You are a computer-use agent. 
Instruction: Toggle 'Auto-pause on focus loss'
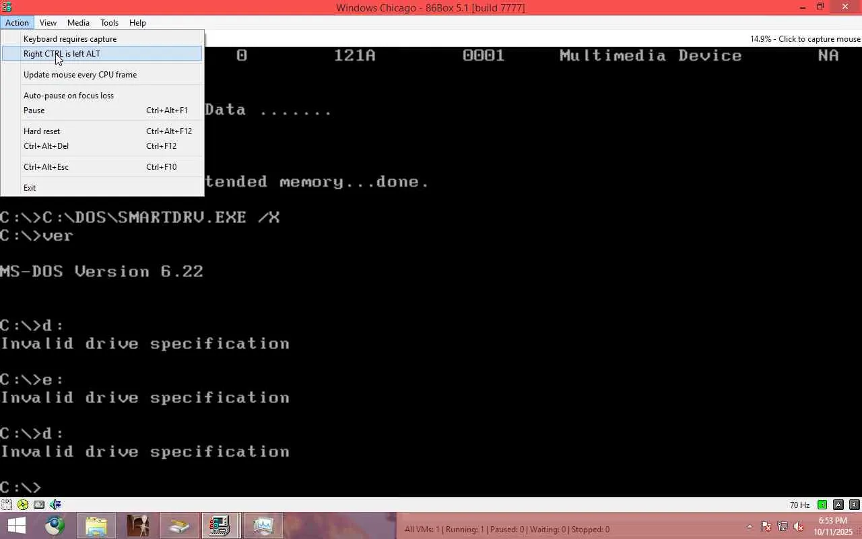(102, 96)
